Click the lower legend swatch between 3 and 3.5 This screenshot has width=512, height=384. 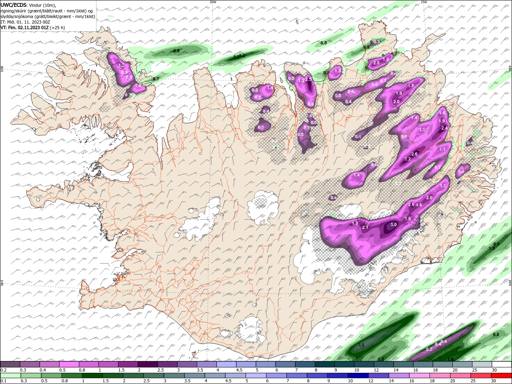pyautogui.click(x=174, y=376)
